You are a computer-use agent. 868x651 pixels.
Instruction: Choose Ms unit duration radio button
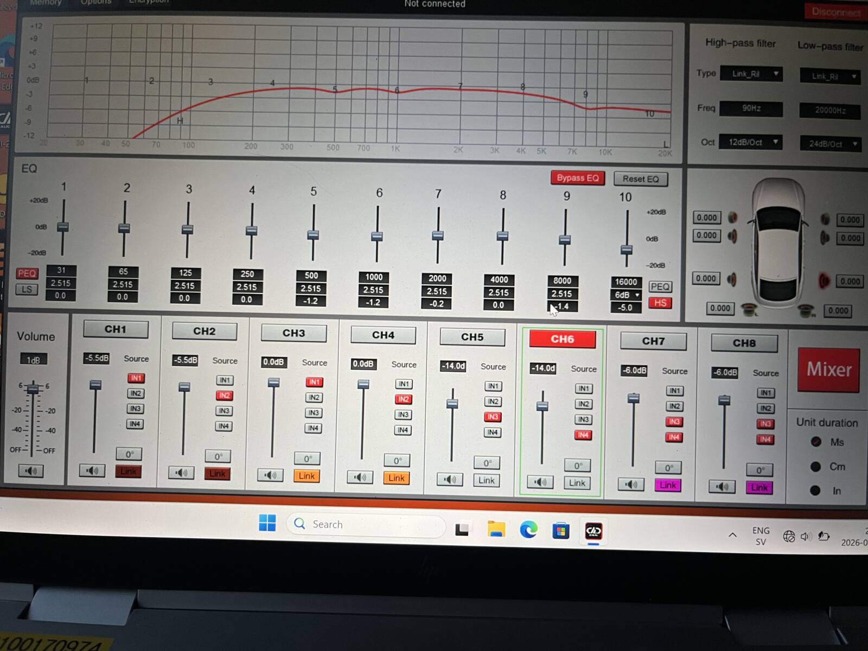pyautogui.click(x=816, y=442)
